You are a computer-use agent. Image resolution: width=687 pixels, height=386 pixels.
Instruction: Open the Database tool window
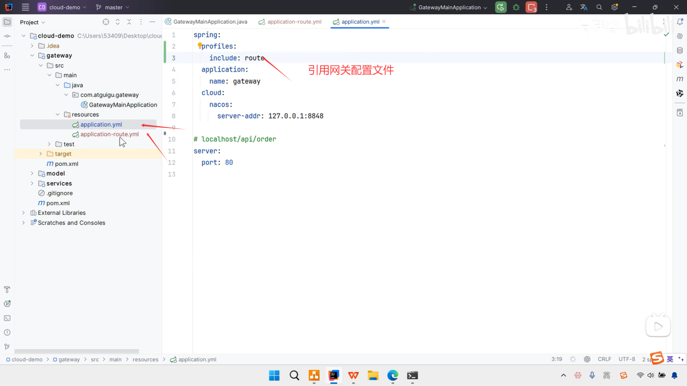click(x=680, y=50)
